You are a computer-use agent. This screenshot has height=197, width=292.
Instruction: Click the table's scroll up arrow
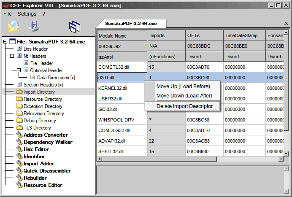coord(286,32)
